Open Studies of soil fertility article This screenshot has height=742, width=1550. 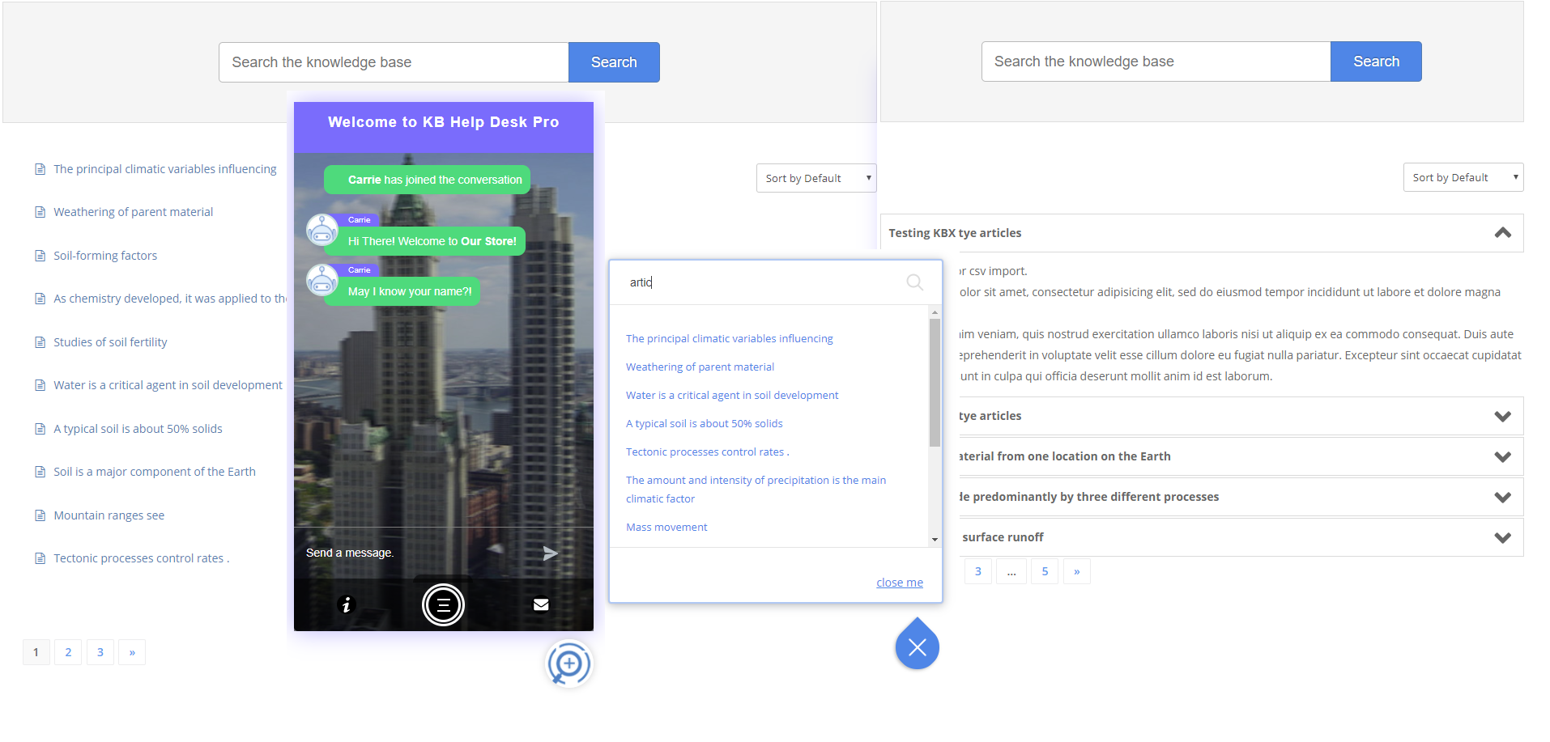click(x=110, y=342)
